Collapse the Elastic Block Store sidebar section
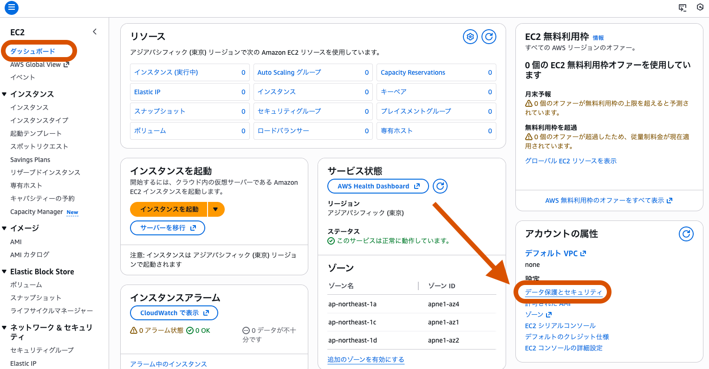 4,272
